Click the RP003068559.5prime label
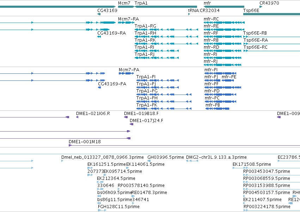This screenshot has height=212, width=300. coord(267,178)
